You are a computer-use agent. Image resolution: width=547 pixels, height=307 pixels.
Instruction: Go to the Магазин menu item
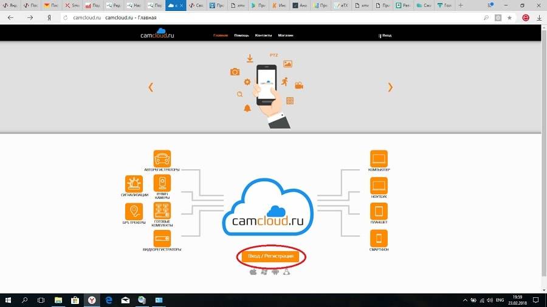tap(286, 35)
